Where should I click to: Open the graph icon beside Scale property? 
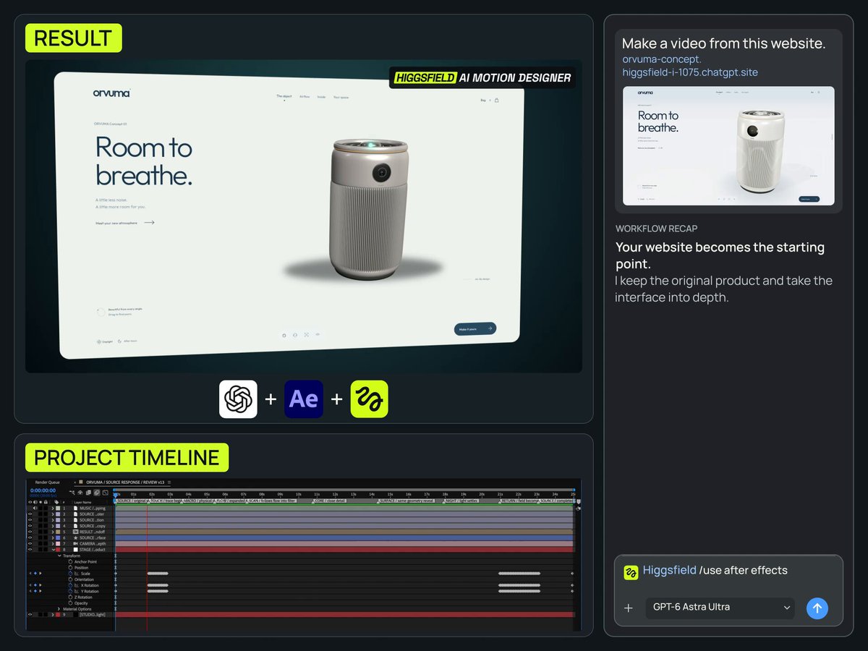point(76,574)
